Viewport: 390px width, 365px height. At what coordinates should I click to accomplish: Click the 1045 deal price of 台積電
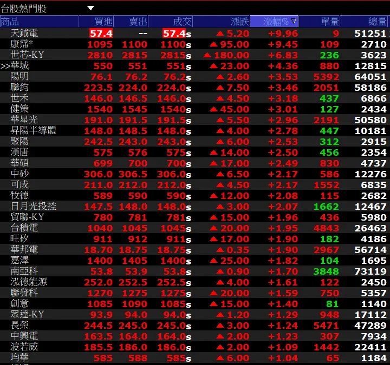tap(173, 228)
